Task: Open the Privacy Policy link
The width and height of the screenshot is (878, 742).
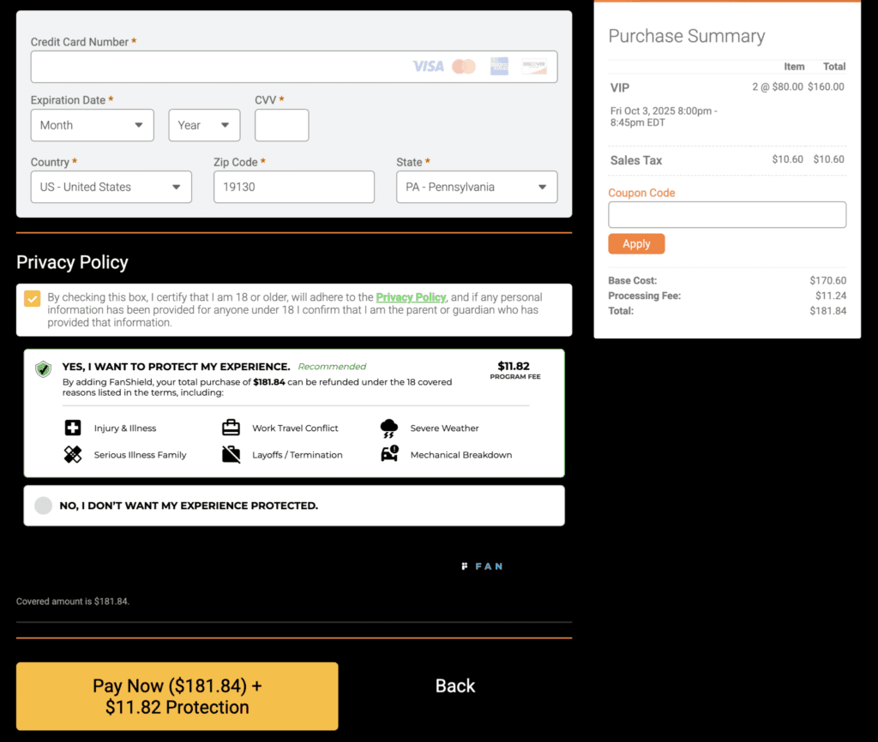Action: coord(411,297)
